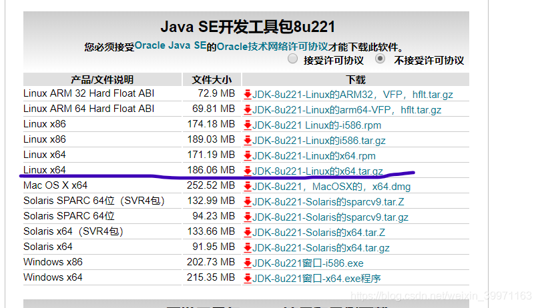Download JDK-8u221-Linux的i586.tar.gz link

tap(319, 141)
